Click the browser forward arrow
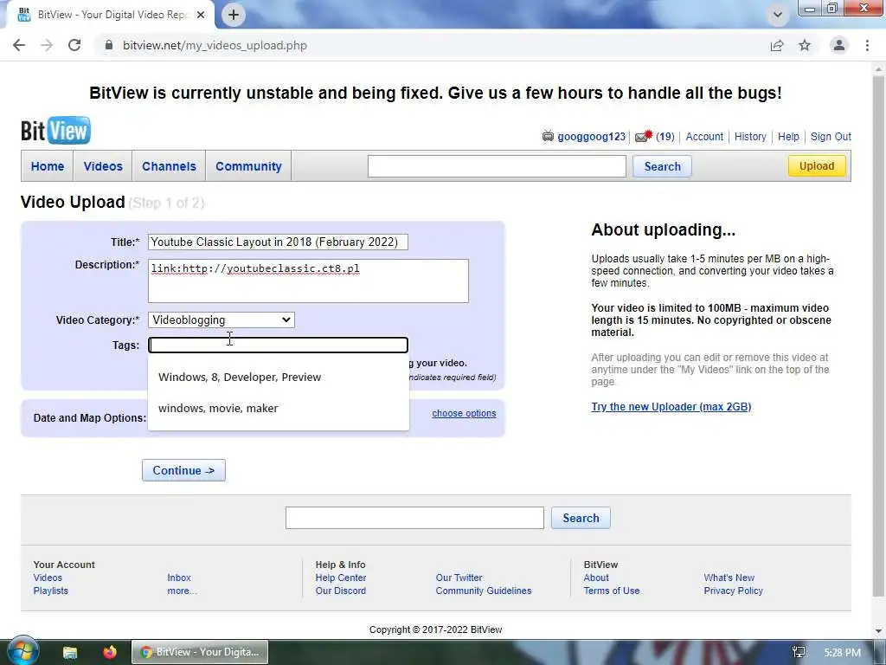The width and height of the screenshot is (886, 665). (x=47, y=45)
